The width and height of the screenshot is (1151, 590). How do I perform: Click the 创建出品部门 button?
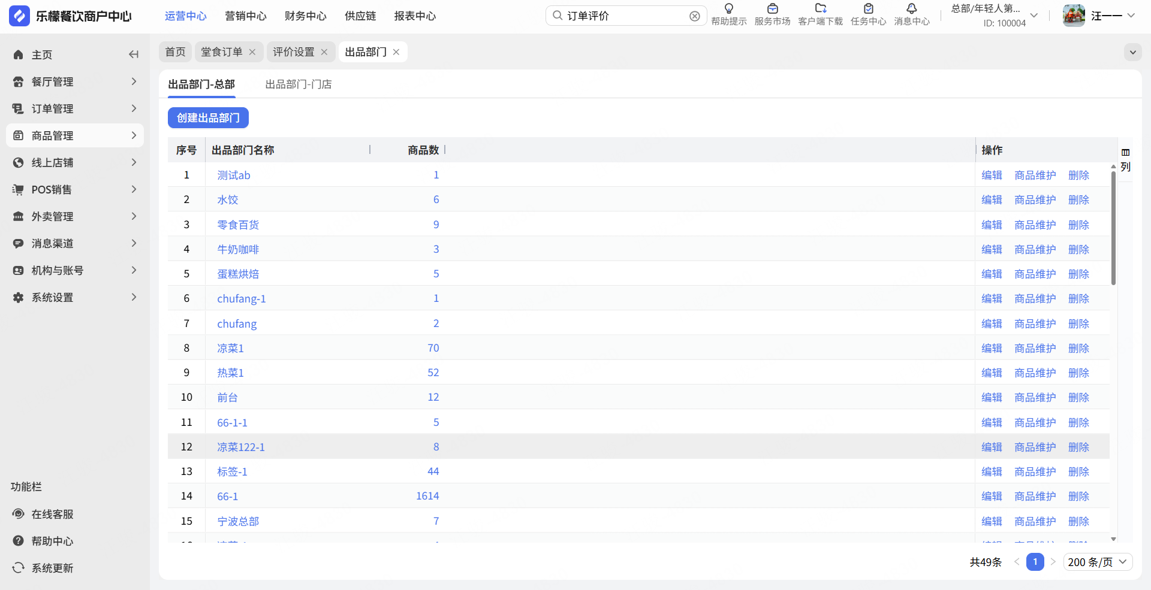pyautogui.click(x=208, y=118)
